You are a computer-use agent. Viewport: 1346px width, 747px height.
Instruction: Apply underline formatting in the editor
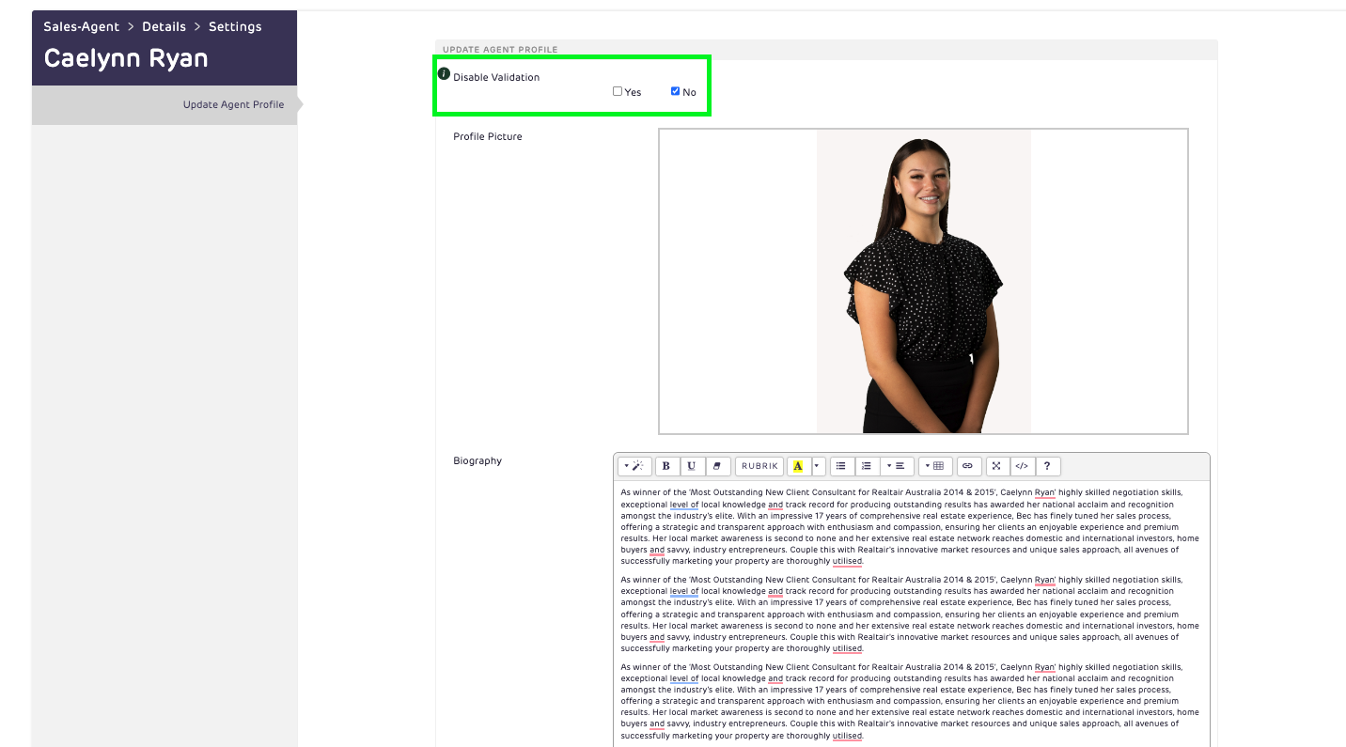coord(692,466)
